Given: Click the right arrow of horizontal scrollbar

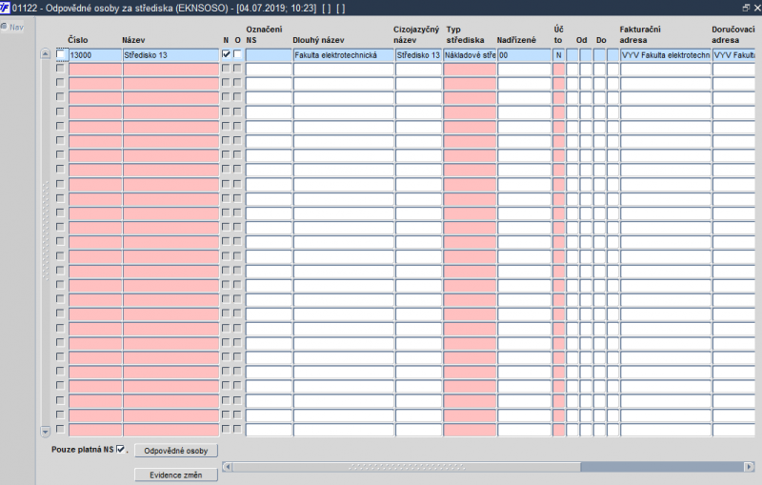Looking at the screenshot, I should pyautogui.click(x=750, y=467).
